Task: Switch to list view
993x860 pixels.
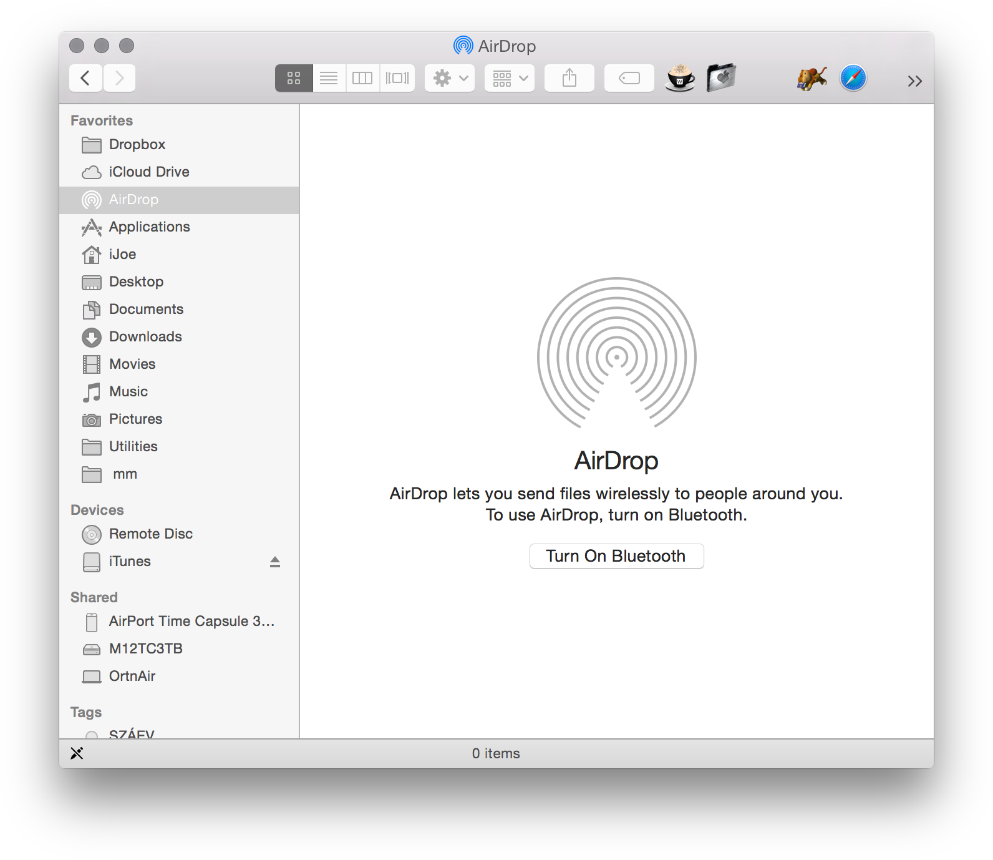Action: pos(329,78)
